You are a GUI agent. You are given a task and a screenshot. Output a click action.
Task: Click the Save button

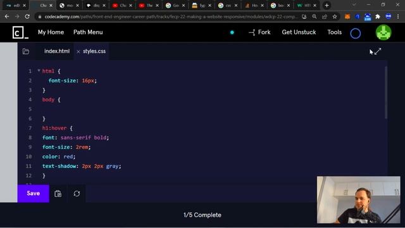coord(34,193)
